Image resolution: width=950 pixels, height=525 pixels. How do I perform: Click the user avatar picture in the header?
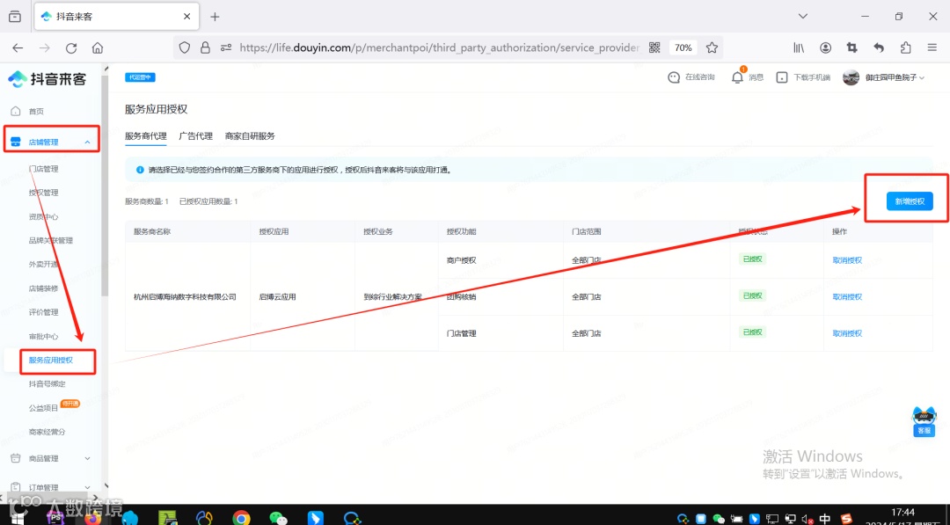click(851, 77)
